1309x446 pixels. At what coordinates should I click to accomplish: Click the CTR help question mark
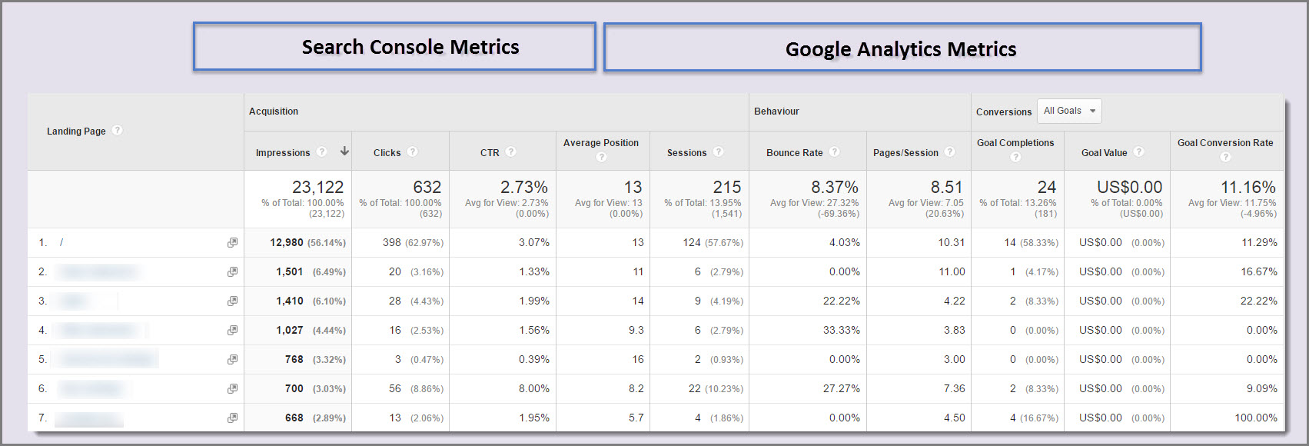click(x=511, y=152)
